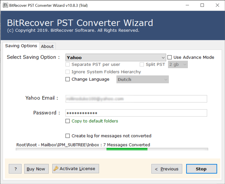Screen dimensions: 225x184
Task: Expand the Dutch language dropdown
Action: (x=143, y=79)
